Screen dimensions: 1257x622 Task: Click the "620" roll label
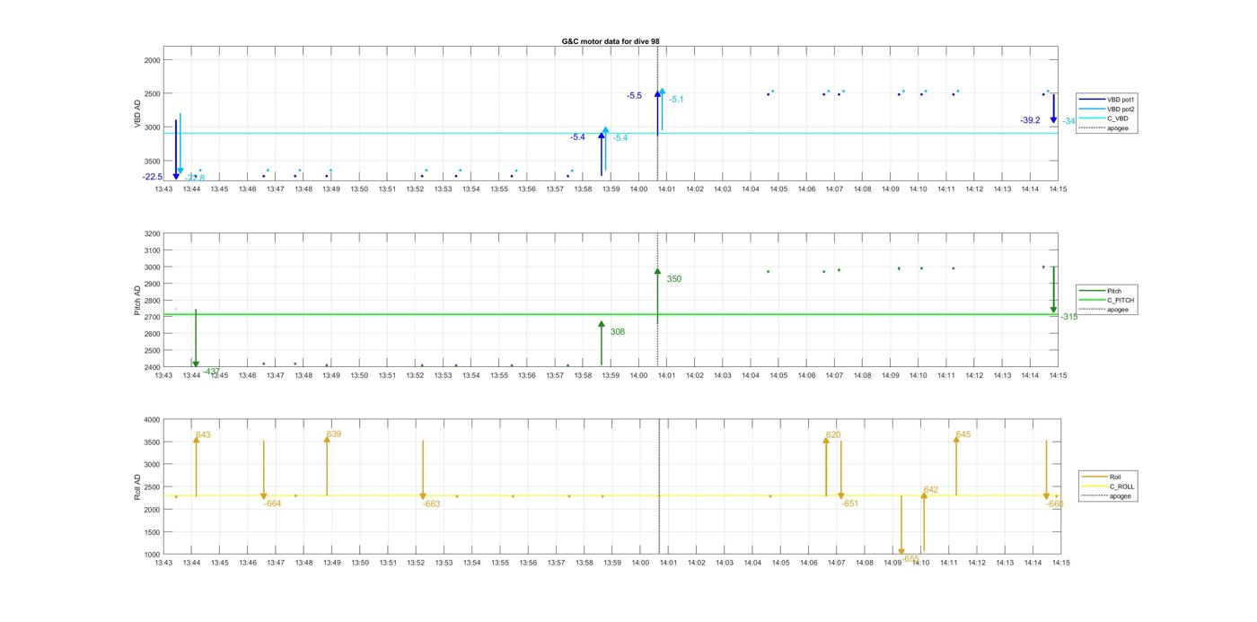coord(833,434)
